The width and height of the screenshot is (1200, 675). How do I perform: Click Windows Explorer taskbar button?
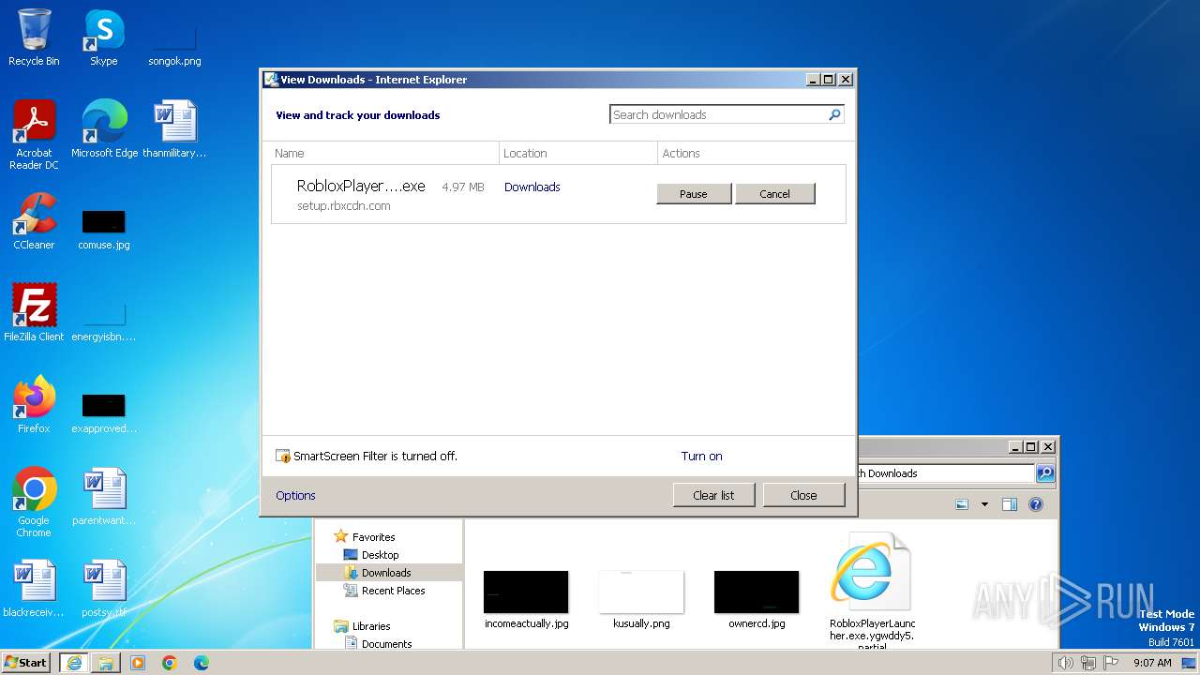tap(106, 663)
